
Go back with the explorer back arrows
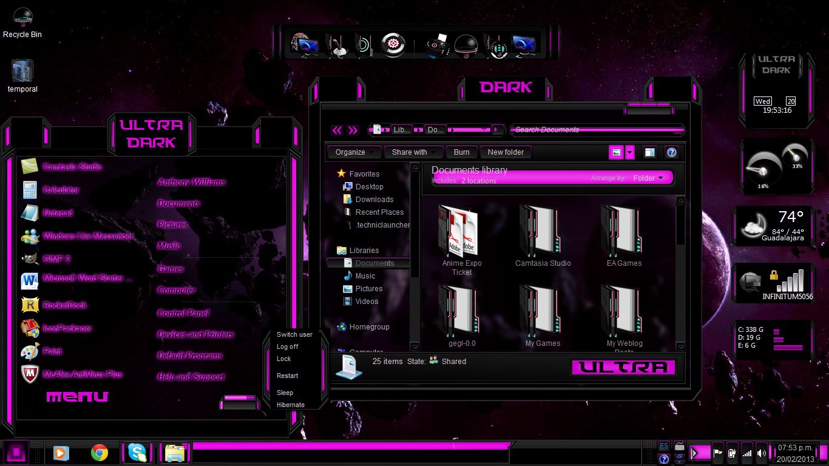(337, 130)
